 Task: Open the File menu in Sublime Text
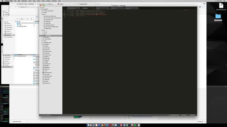(15, 1)
